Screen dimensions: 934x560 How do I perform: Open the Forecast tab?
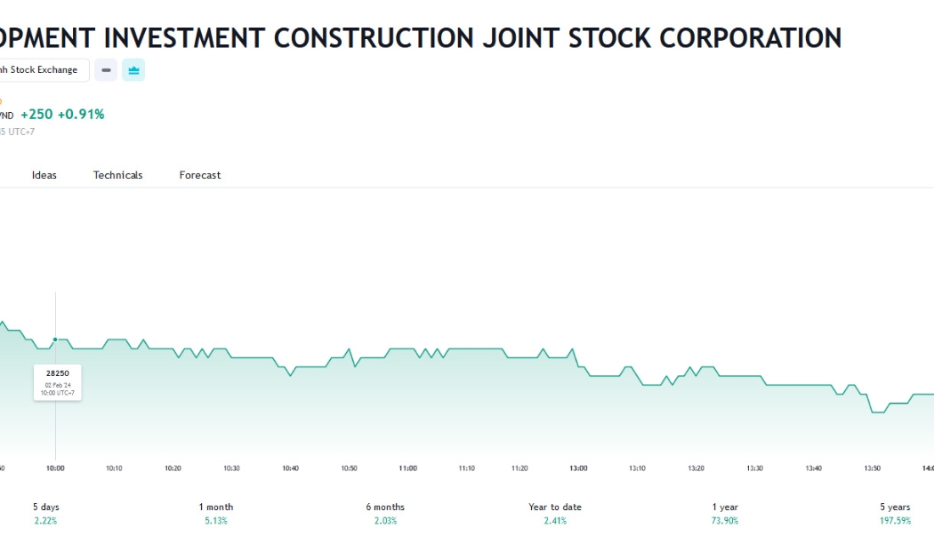(200, 175)
